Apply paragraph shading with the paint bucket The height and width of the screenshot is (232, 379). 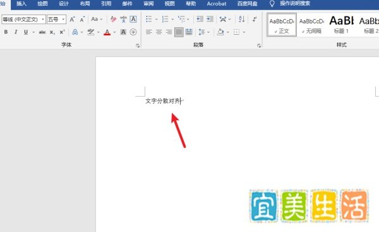220,32
